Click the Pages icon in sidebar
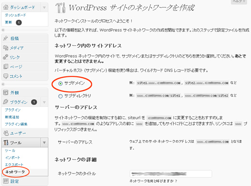Viewport: 251px width, 186px height. (x=6, y=66)
